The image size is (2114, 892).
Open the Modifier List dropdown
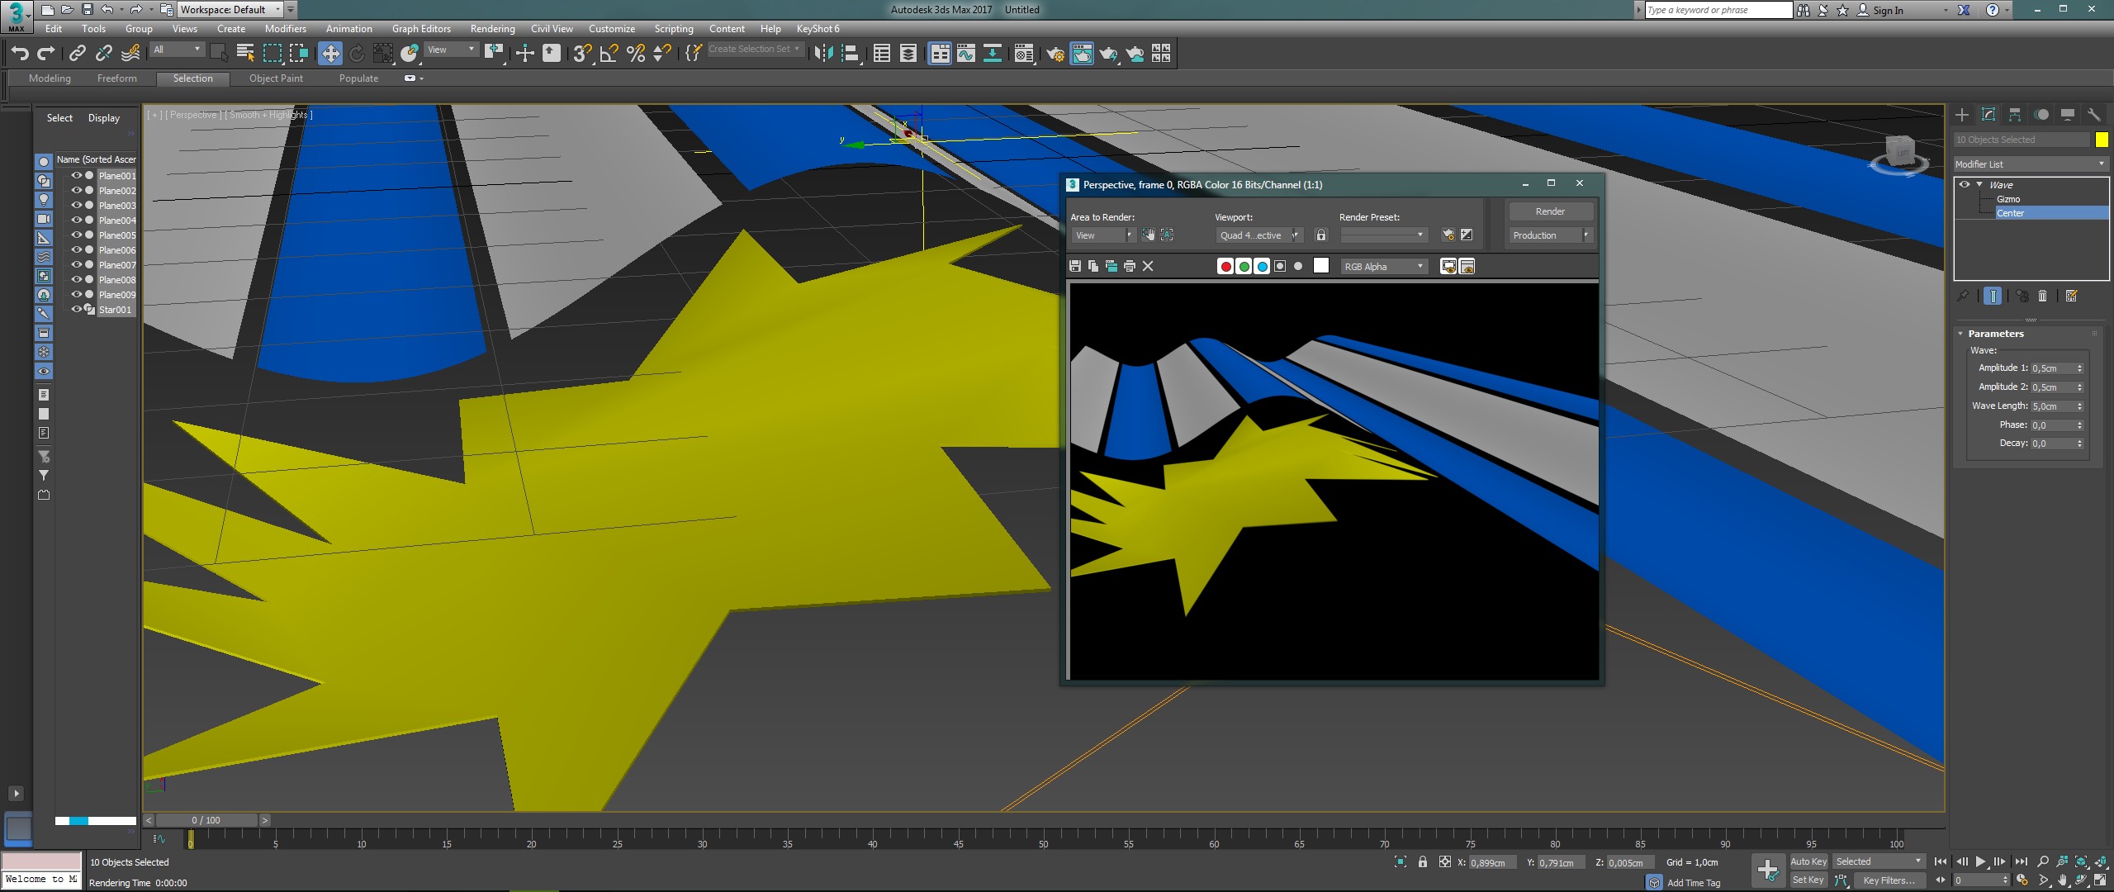[x=2030, y=164]
